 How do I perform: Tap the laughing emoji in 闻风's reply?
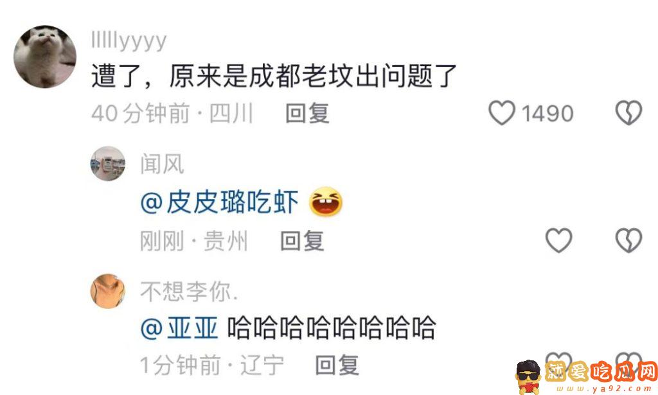point(326,202)
